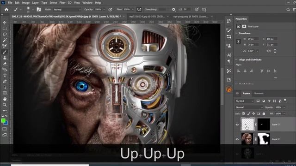Select the Rectangular Marquee tool
Viewport: 296px width, 166px height.
click(5, 29)
